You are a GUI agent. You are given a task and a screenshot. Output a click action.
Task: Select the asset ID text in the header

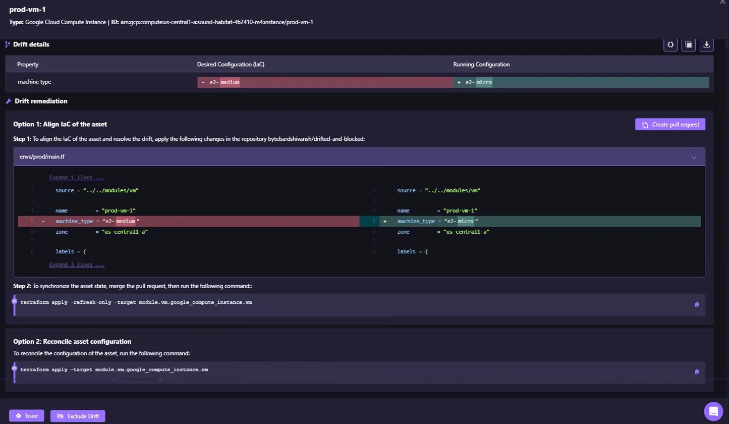pyautogui.click(x=216, y=22)
